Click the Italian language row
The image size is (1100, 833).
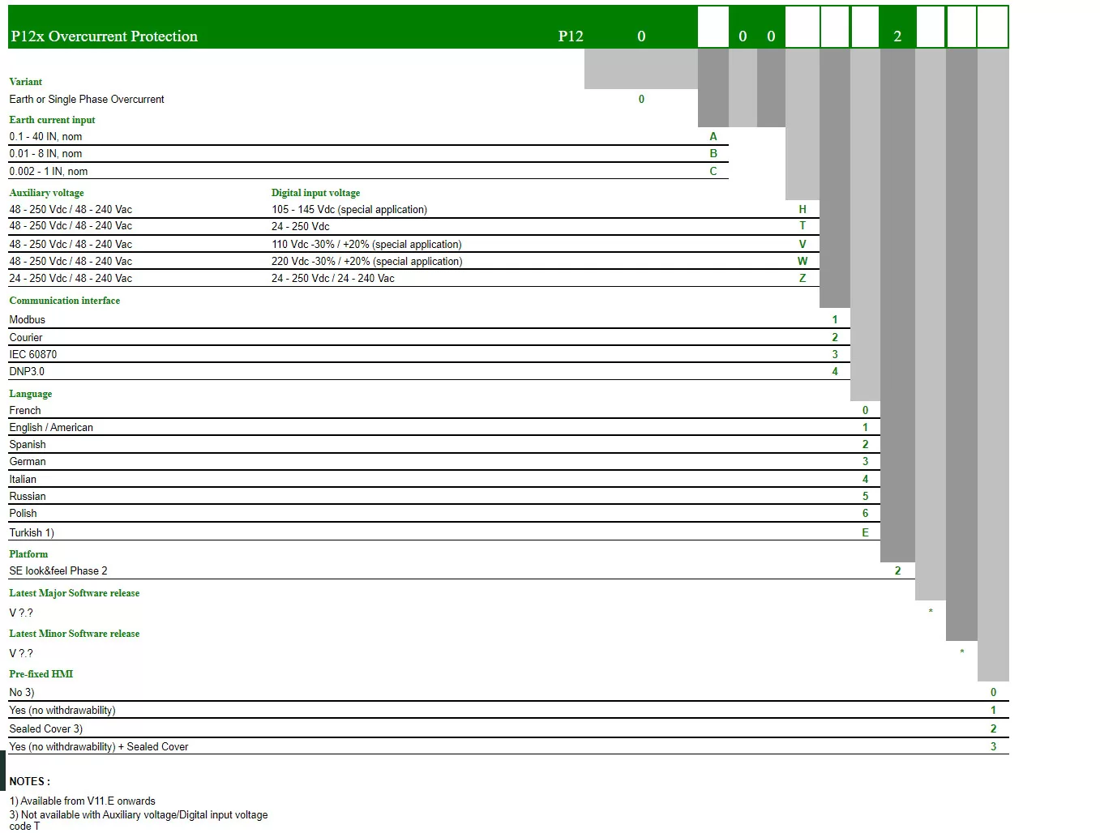click(x=444, y=479)
